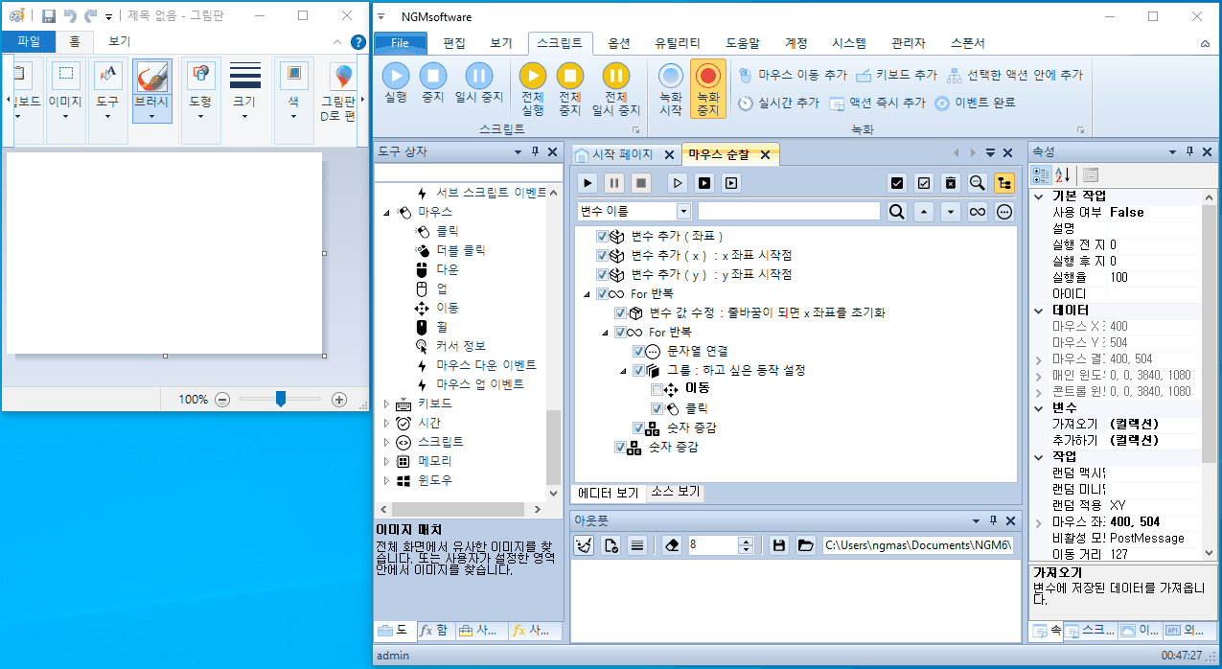Uncheck the 그룹 : 하고 싶은 동작 설정 checkbox
Image resolution: width=1222 pixels, height=669 pixels.
click(638, 370)
